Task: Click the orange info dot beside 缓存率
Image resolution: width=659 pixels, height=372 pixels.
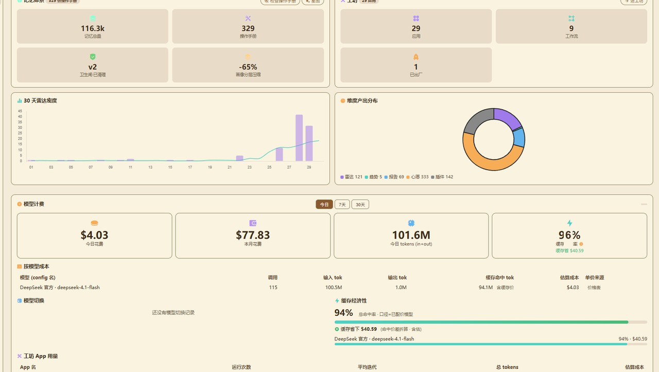Action: pyautogui.click(x=581, y=244)
